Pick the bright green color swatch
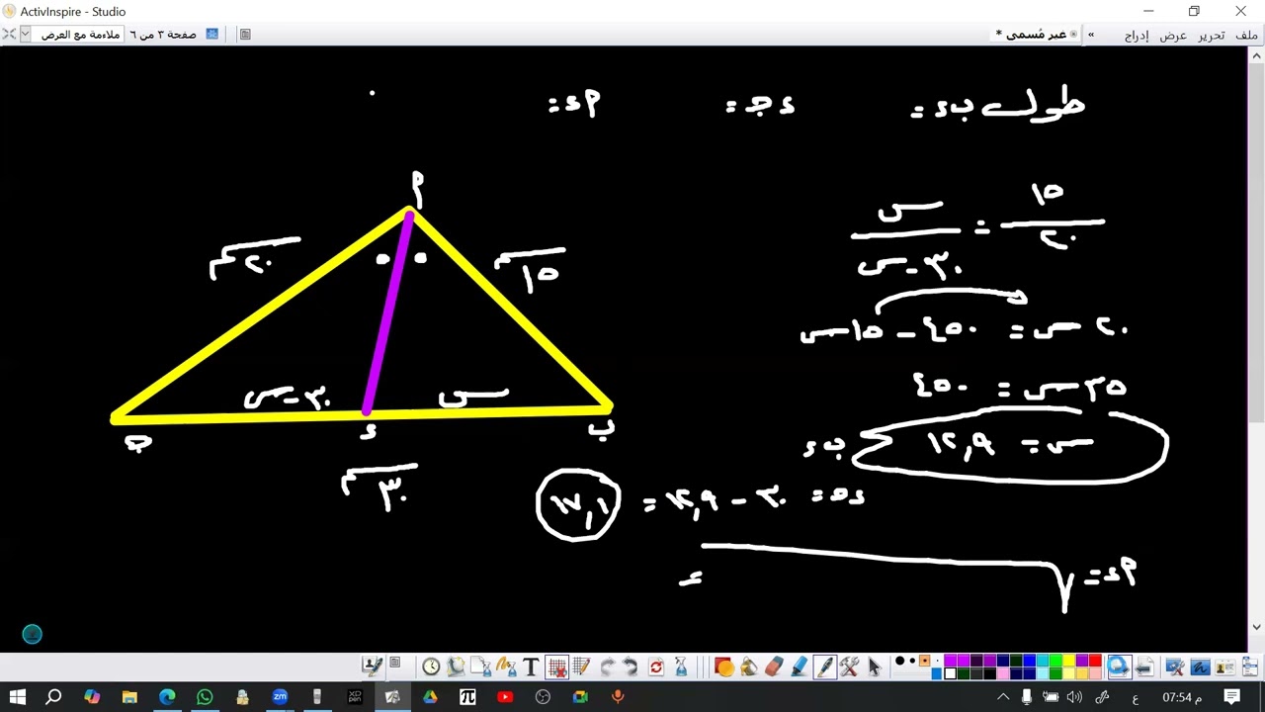 [1055, 661]
